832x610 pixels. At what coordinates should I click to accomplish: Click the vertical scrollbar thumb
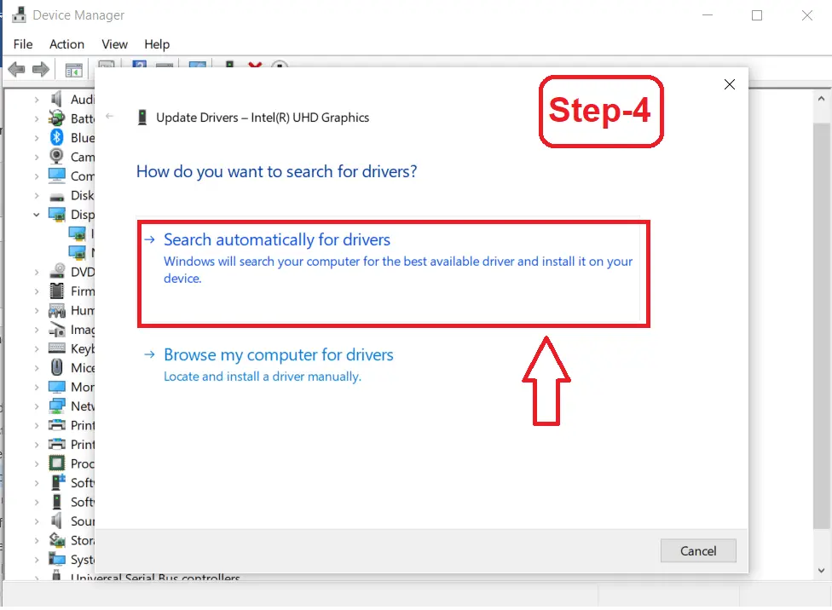(822, 325)
